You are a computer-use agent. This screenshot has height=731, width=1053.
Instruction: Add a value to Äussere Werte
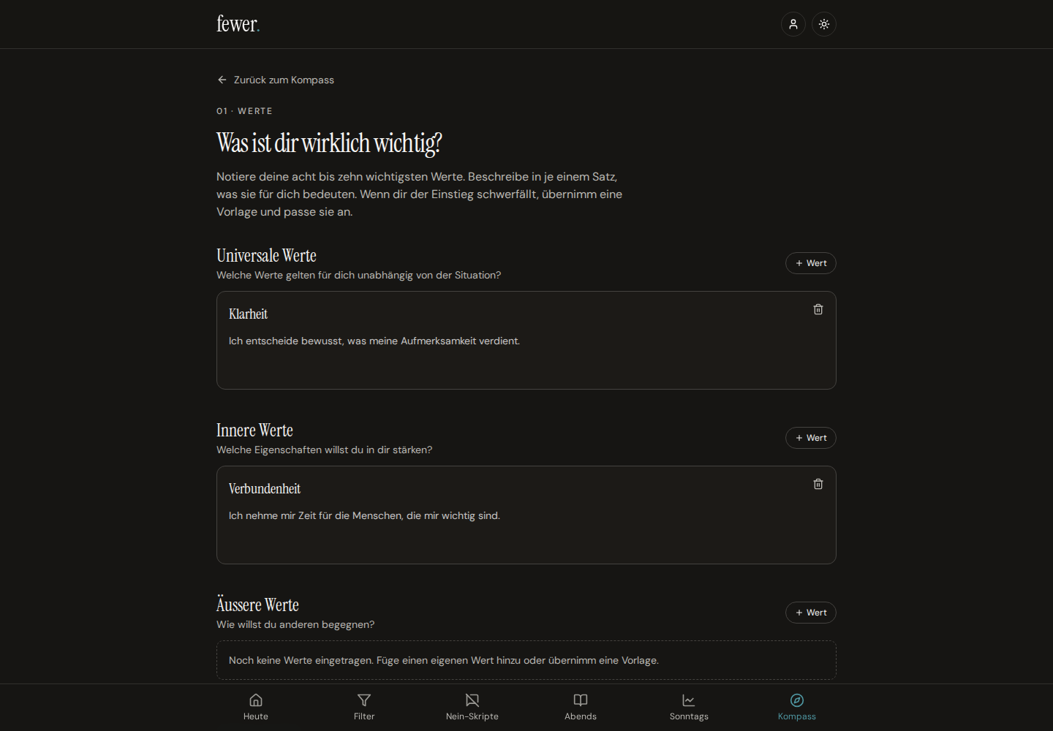pyautogui.click(x=811, y=613)
